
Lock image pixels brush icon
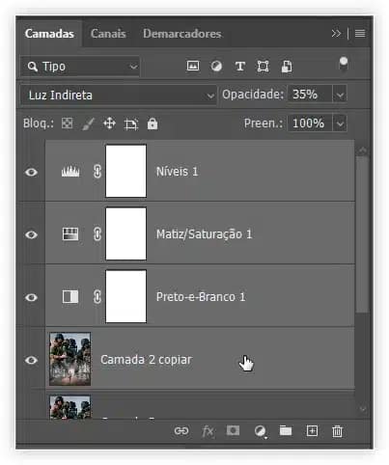(x=88, y=123)
